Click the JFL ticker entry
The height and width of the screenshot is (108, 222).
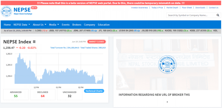108,31
